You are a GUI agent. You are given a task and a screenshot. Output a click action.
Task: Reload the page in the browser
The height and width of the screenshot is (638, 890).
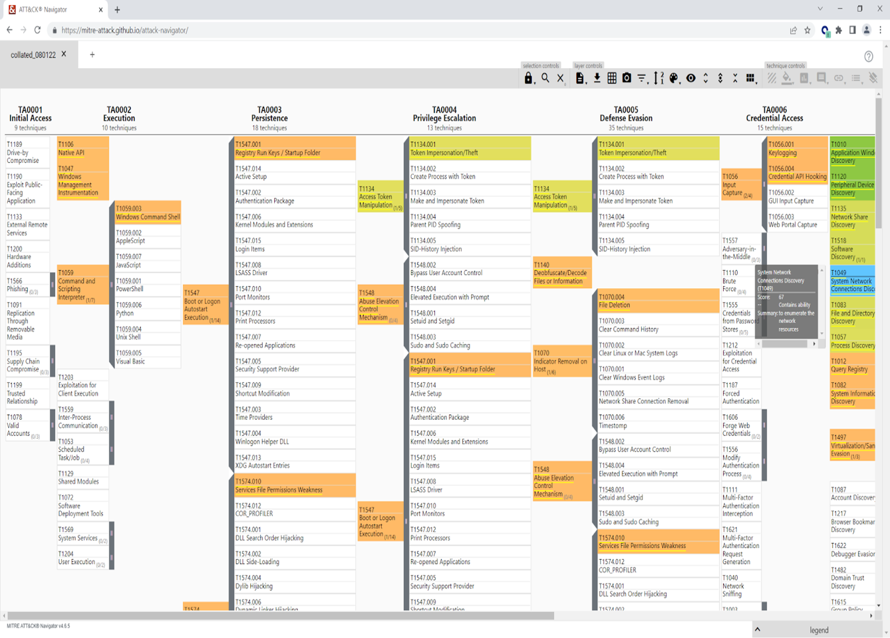pos(37,30)
